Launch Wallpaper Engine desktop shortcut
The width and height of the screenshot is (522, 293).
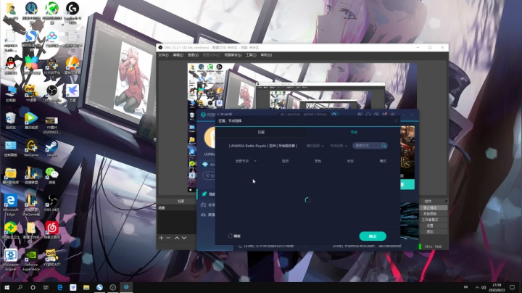pos(11,258)
